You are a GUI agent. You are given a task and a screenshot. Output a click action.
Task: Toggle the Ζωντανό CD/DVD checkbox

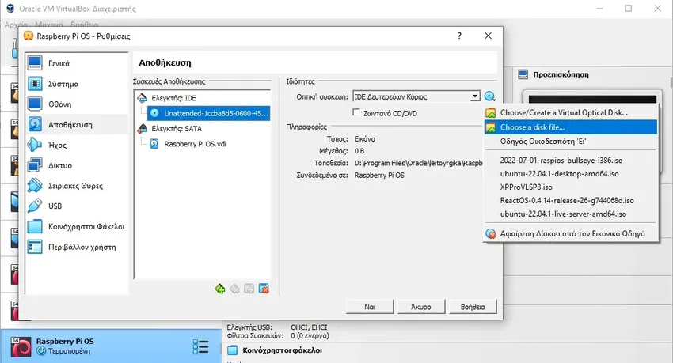(356, 112)
